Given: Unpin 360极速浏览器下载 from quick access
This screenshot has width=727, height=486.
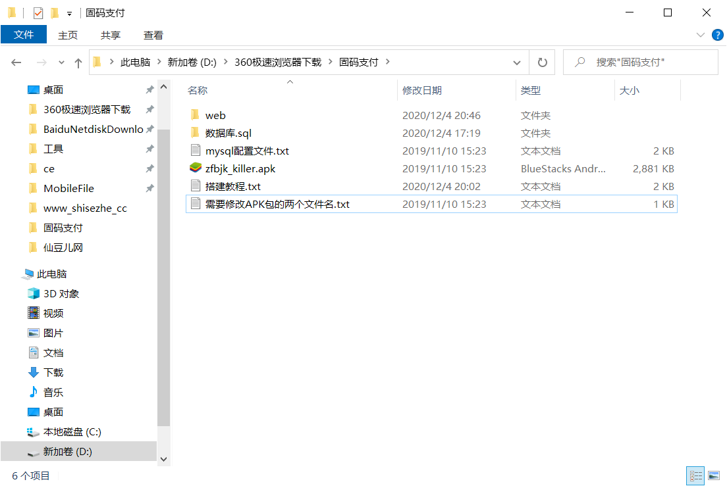Looking at the screenshot, I should point(149,110).
